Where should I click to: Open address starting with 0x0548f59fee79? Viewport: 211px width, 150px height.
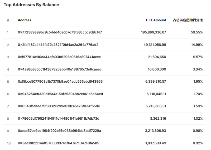click(59, 106)
